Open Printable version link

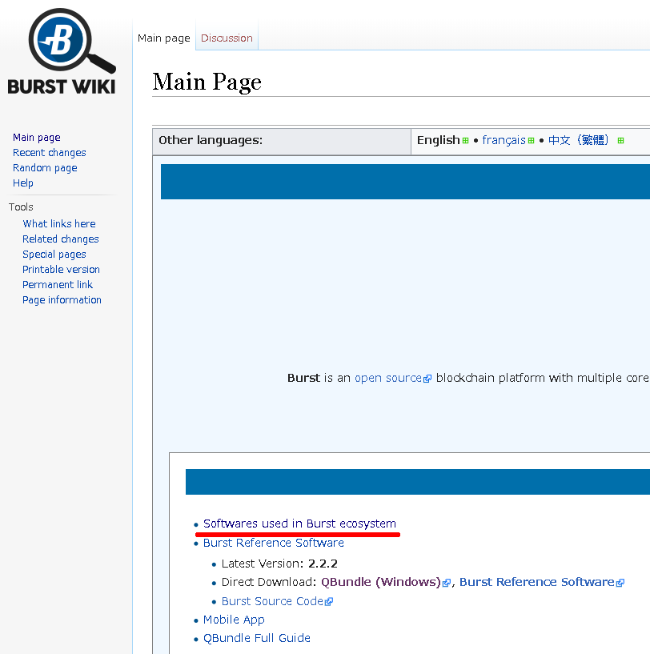61,270
